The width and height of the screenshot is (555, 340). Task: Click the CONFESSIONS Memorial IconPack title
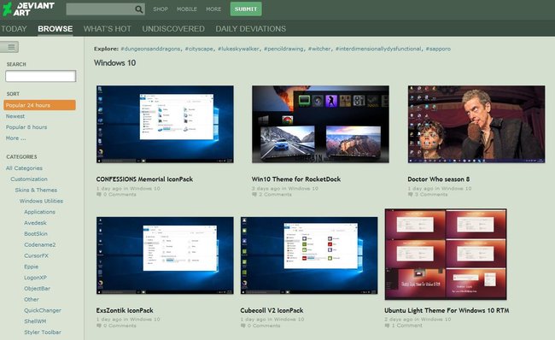click(144, 179)
